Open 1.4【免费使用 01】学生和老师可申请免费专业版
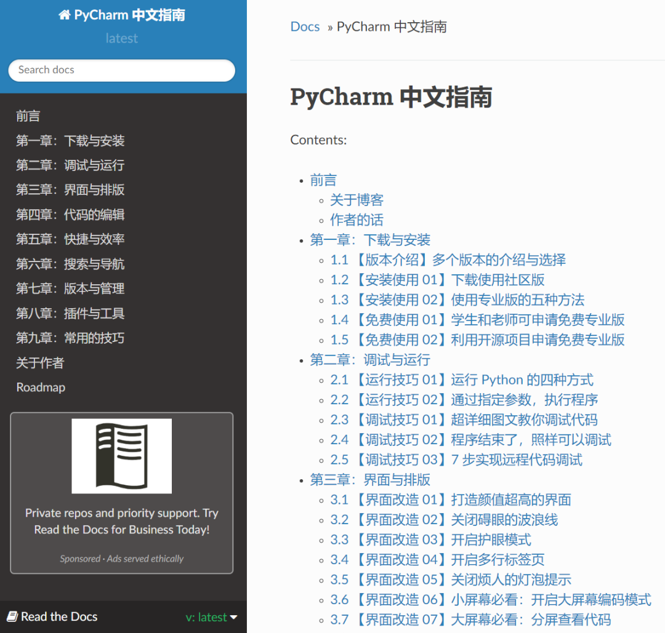 coord(477,319)
